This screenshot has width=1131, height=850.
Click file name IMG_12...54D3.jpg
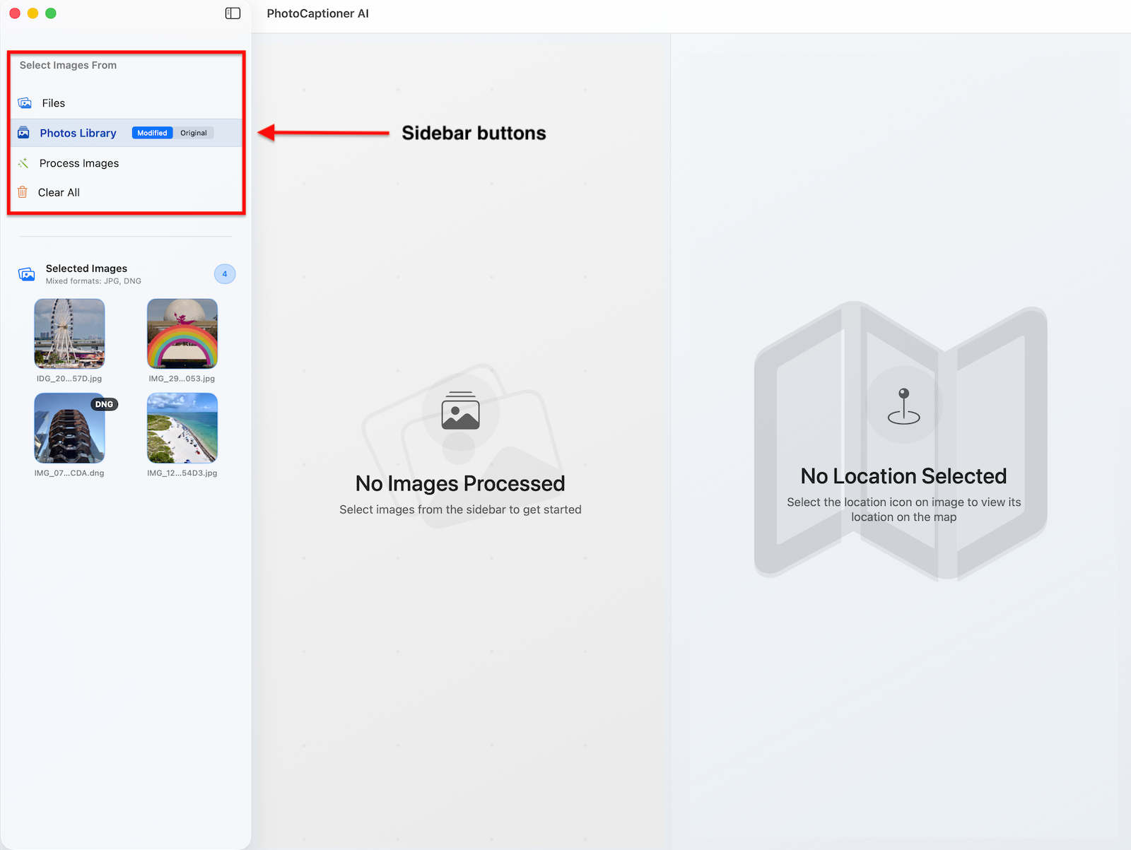182,473
